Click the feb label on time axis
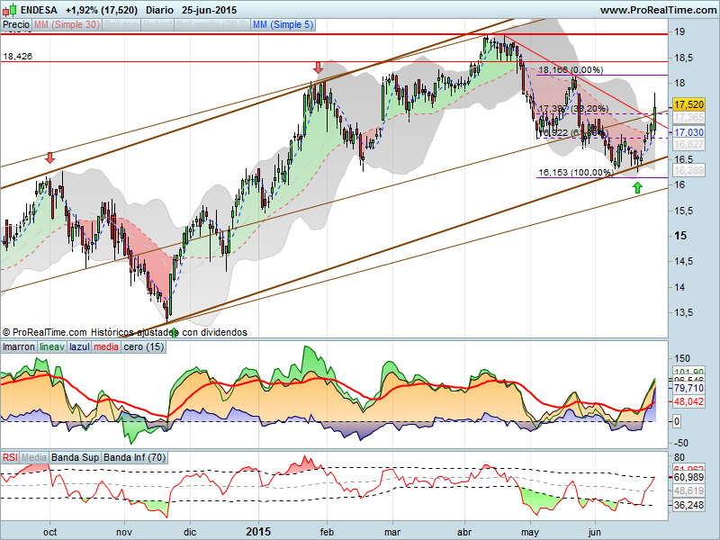Image resolution: width=720 pixels, height=540 pixels. [327, 532]
